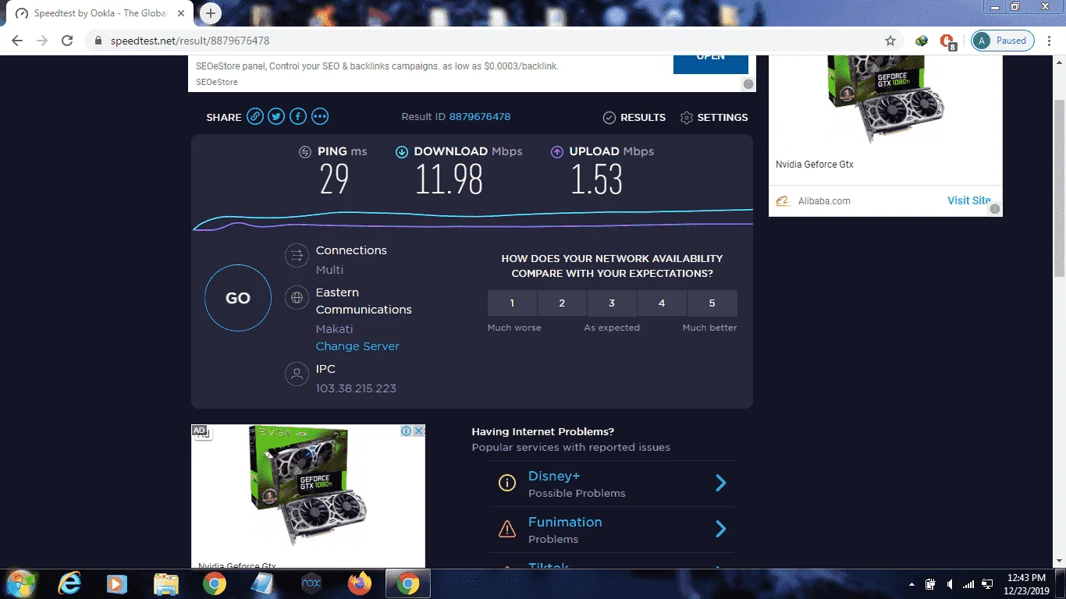The height and width of the screenshot is (599, 1066).
Task: Open Windows Explorer folder in the taskbar
Action: (x=166, y=583)
